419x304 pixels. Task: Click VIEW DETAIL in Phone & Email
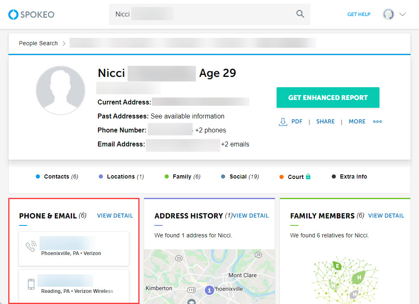click(x=115, y=216)
